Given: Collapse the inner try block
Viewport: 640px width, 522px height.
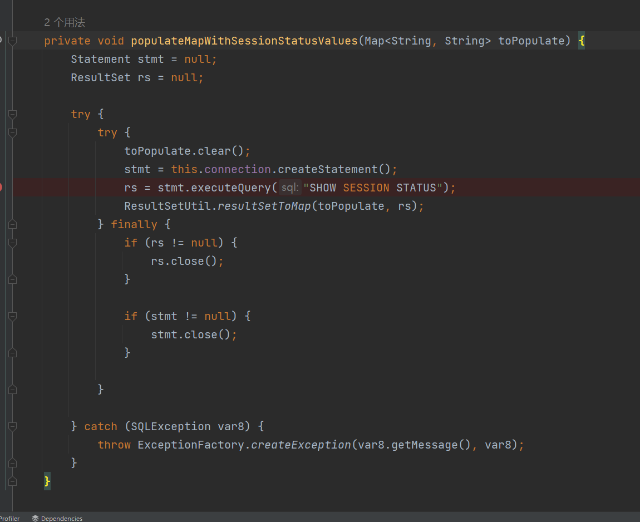Looking at the screenshot, I should 13,132.
